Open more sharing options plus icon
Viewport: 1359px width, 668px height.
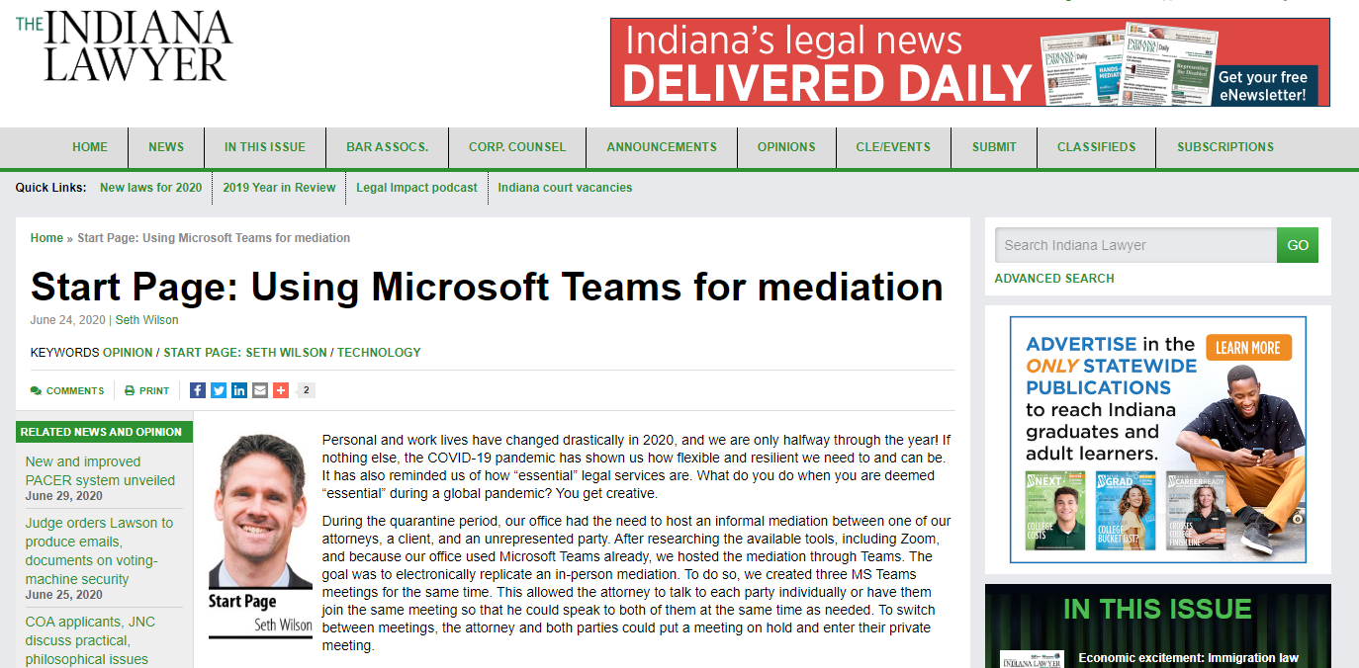coord(281,390)
